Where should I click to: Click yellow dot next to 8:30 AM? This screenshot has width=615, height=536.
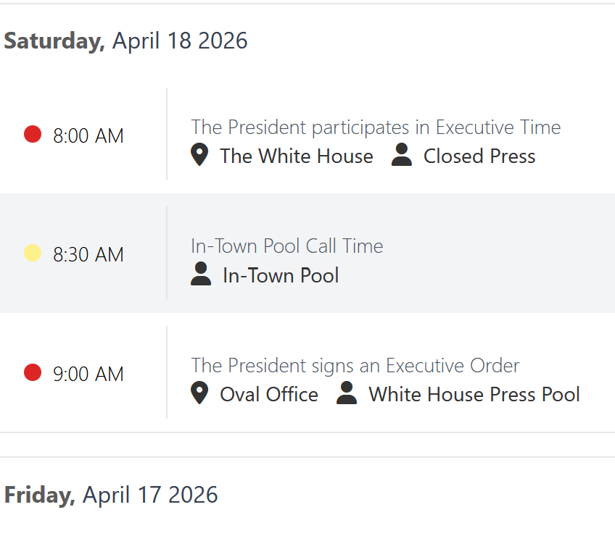(33, 253)
